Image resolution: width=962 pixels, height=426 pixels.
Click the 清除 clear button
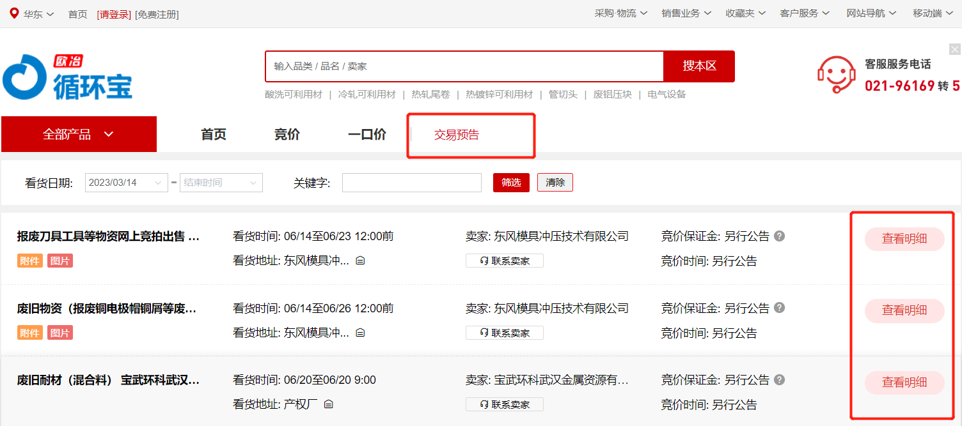pos(555,183)
